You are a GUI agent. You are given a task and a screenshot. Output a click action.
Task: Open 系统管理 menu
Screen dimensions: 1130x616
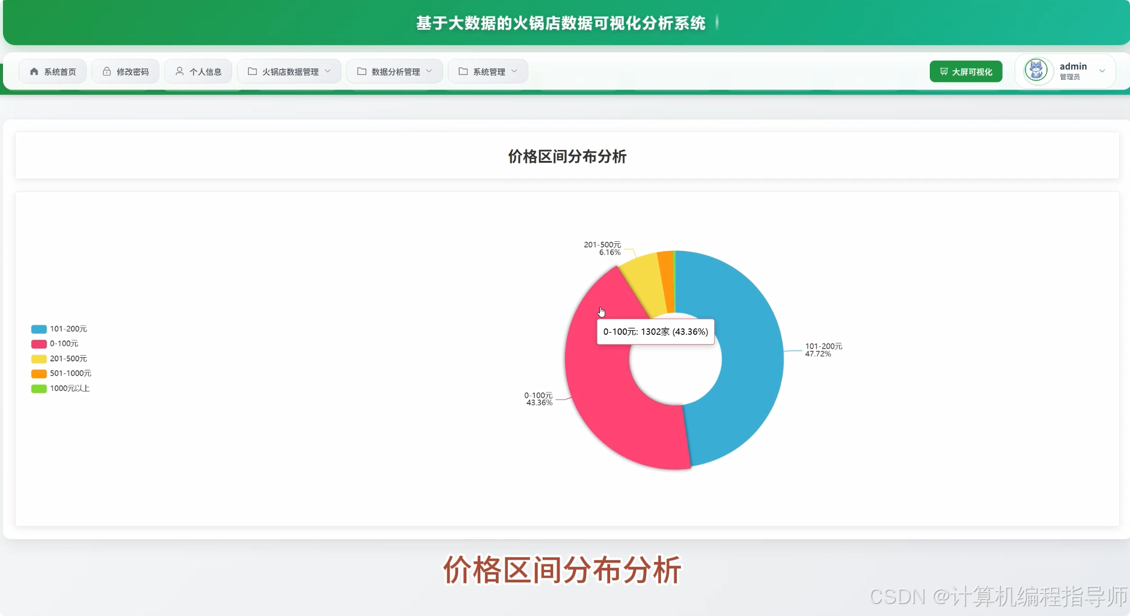pos(488,71)
